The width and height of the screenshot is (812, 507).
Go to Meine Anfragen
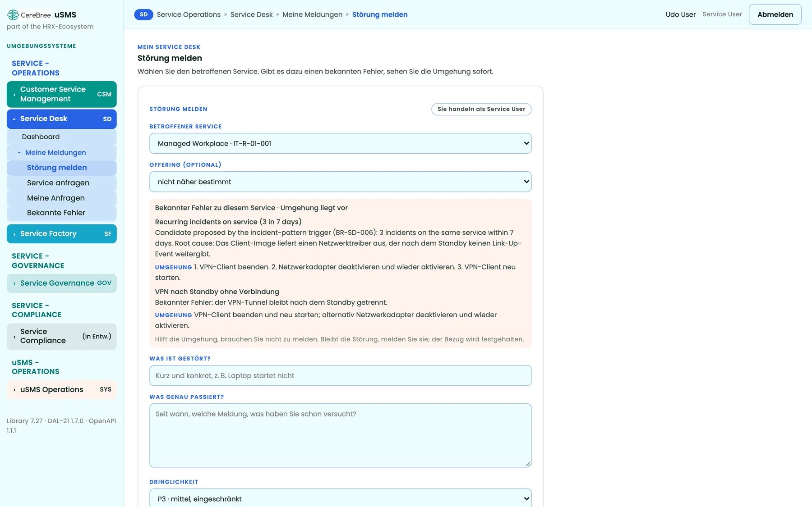(x=62, y=198)
